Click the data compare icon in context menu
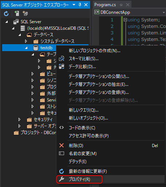 pos(62,66)
